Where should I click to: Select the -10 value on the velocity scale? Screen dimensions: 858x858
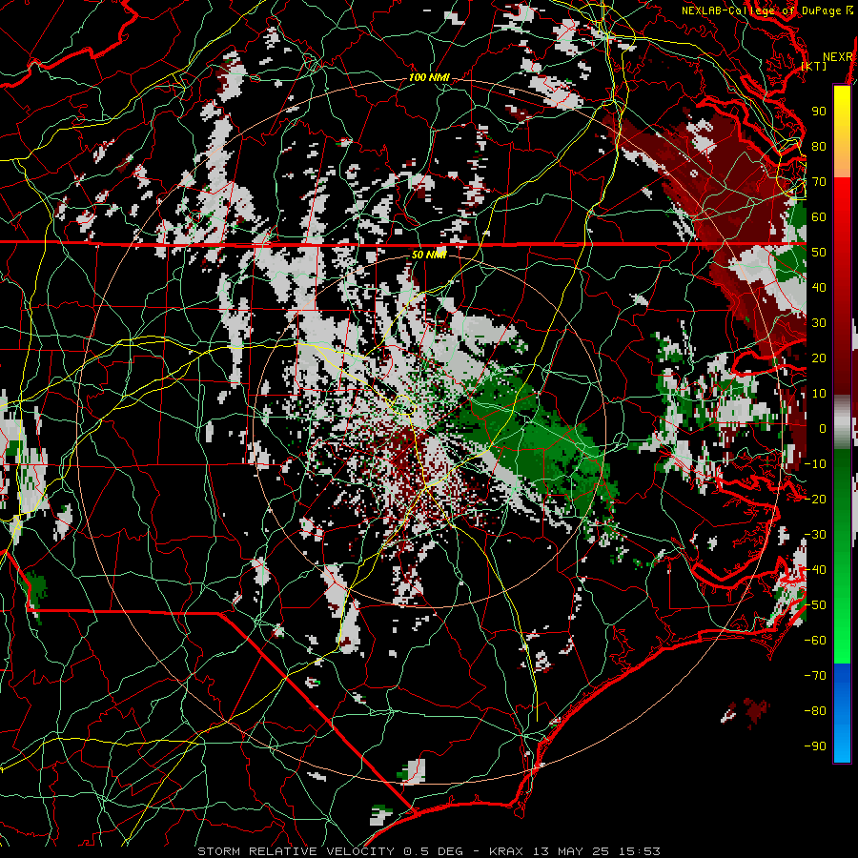click(815, 464)
